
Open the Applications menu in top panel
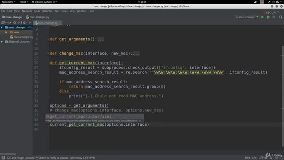click(x=8, y=2)
